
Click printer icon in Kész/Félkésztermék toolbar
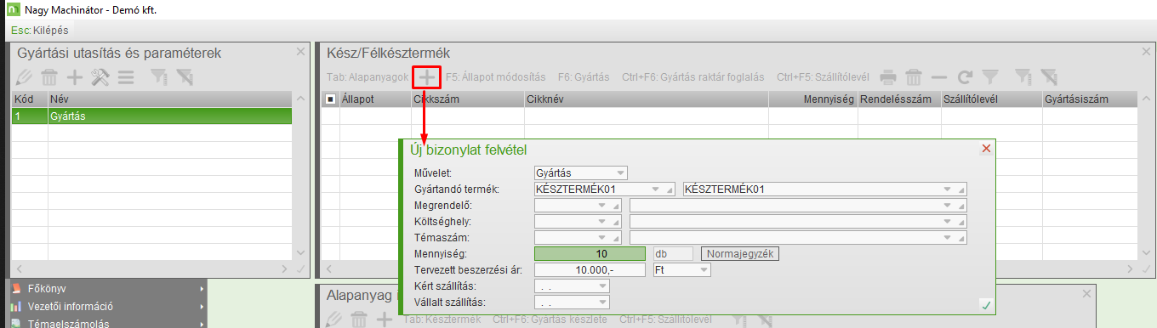[888, 77]
